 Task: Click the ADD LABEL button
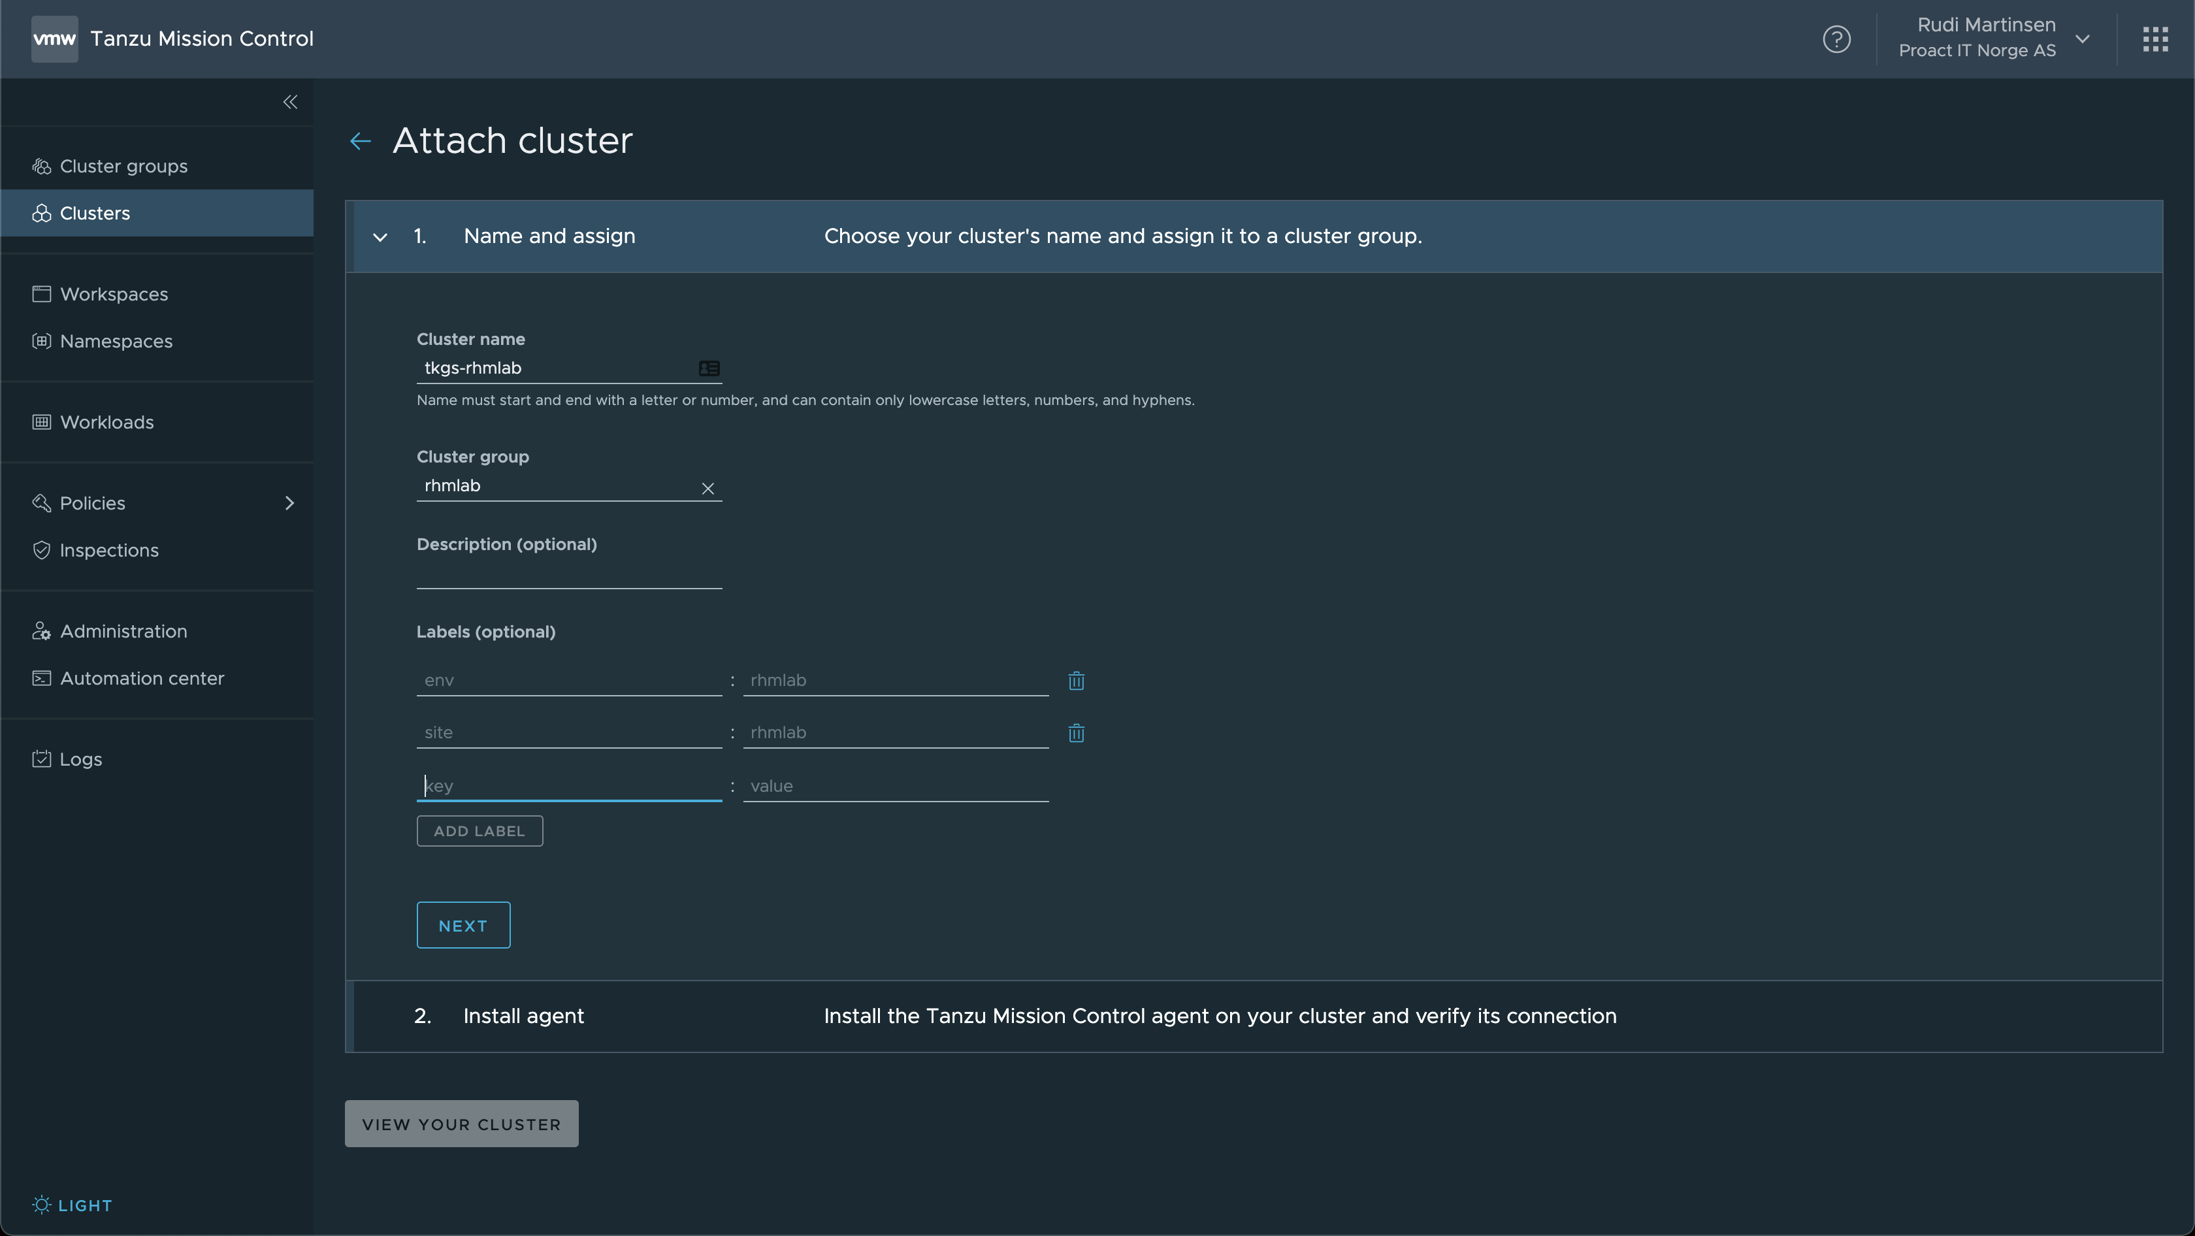[479, 830]
